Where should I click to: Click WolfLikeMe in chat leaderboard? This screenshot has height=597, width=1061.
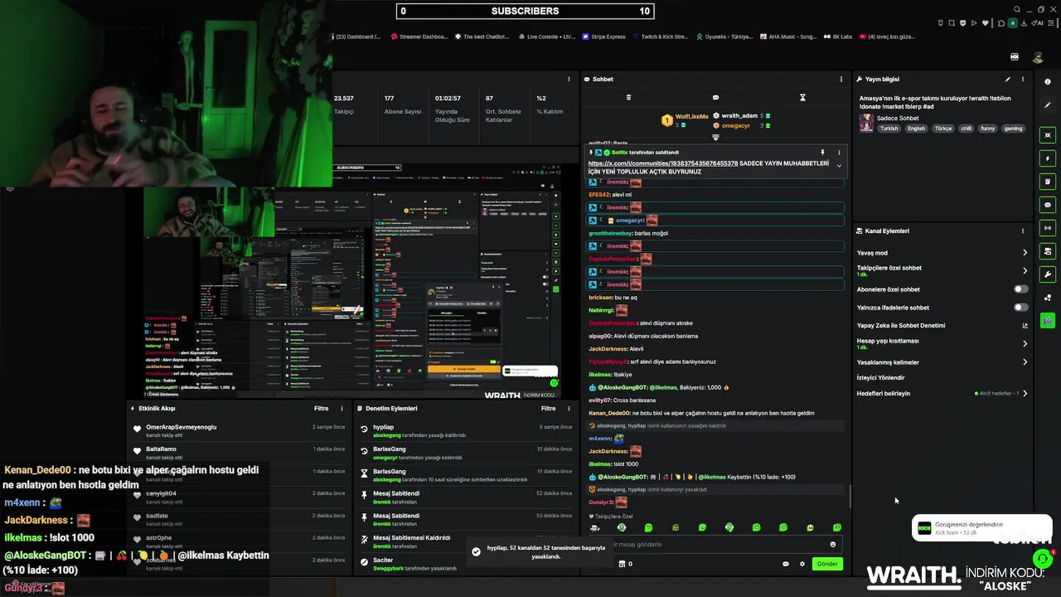[691, 117]
